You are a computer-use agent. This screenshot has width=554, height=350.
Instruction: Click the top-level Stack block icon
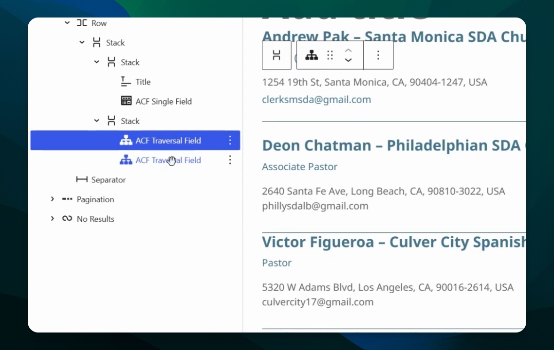point(96,42)
